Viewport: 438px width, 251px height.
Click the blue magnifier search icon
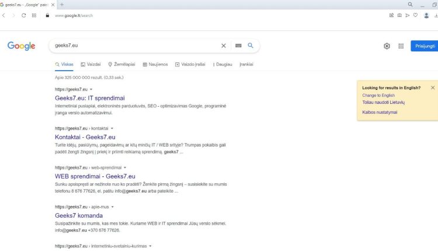click(251, 46)
